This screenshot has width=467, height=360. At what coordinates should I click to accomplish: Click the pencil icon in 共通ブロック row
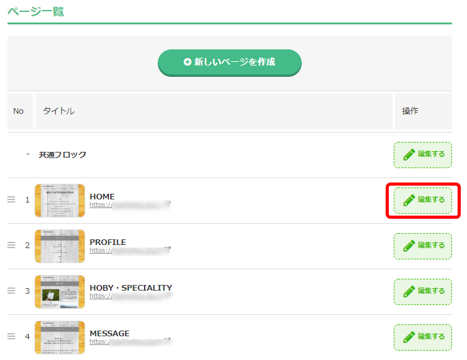point(409,154)
